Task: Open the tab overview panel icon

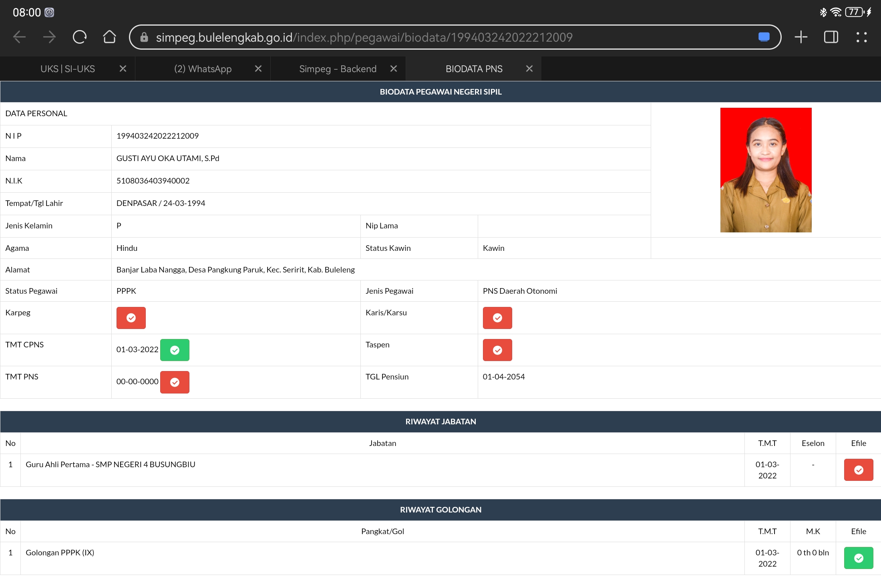Action: [831, 37]
